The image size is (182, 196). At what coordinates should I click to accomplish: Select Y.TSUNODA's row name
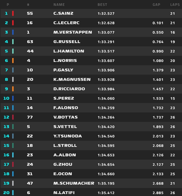tap(67, 136)
